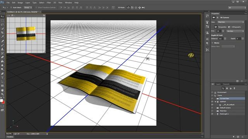The width and height of the screenshot is (248, 139).
Task: Toggle Quick Mask mode
Action: [x=2, y=106]
